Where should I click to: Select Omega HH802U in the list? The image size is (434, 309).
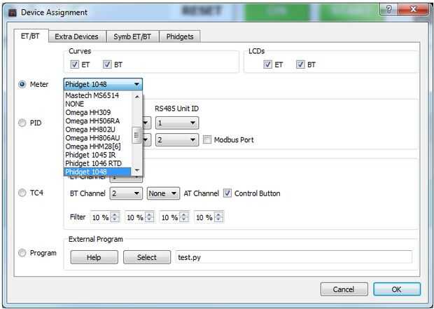tap(98, 130)
